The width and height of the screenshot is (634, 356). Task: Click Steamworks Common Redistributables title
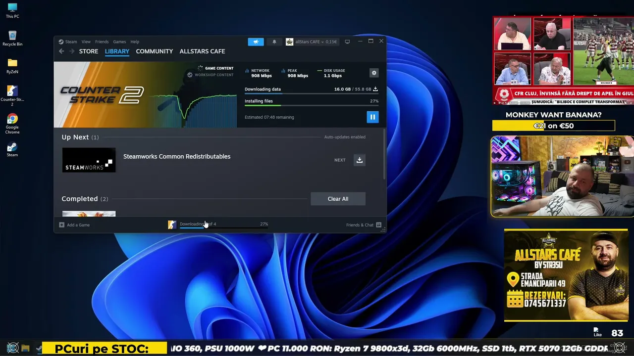point(177,157)
